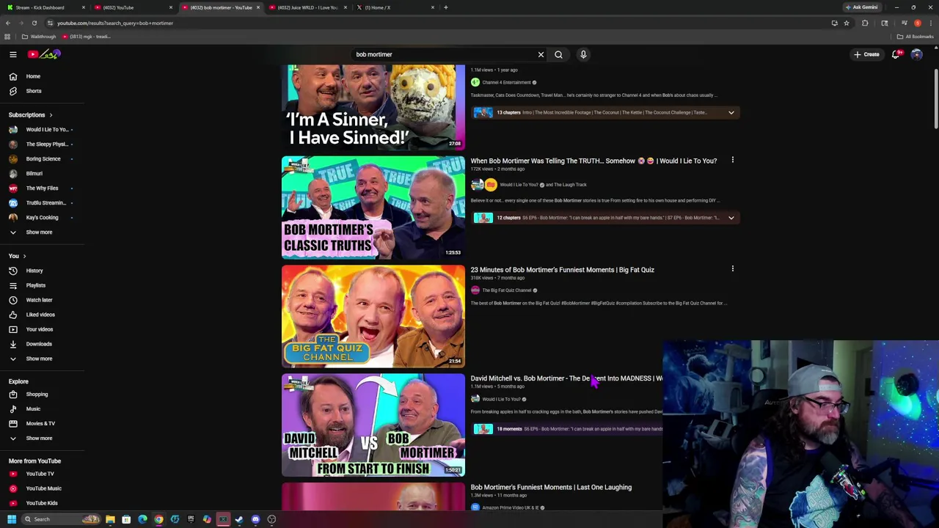Switch to Juice WRLD tab
939x528 pixels.
tap(307, 7)
